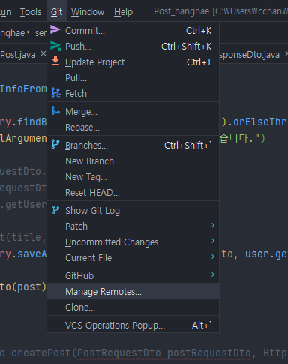This screenshot has width=288, height=364.
Task: Open the Patch submenu
Action: click(x=133, y=227)
